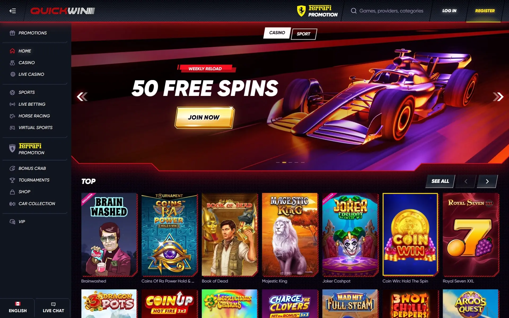Switch to the Sport tab
Viewport: 509px width, 318px height.
click(x=304, y=34)
